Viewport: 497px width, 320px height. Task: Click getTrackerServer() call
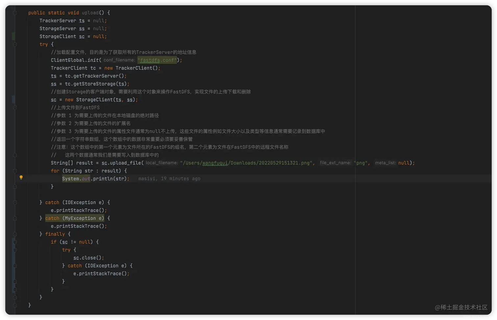coord(98,76)
